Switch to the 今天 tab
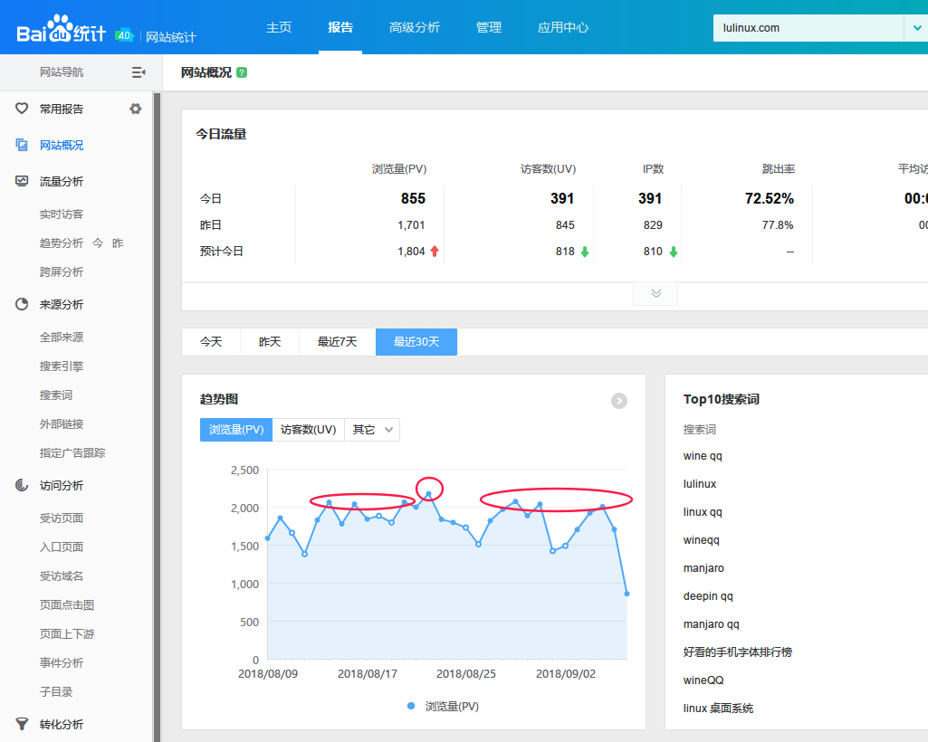Viewport: 928px width, 742px height. pos(211,342)
